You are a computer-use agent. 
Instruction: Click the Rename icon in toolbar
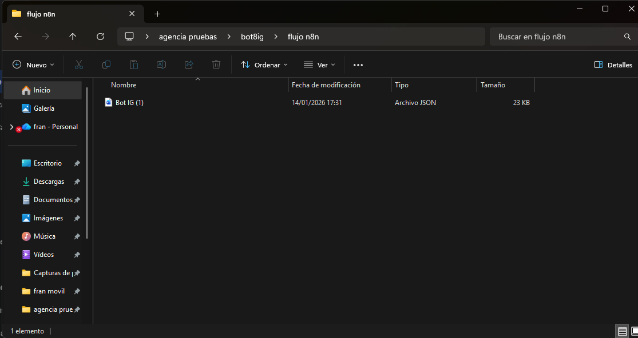[161, 65]
